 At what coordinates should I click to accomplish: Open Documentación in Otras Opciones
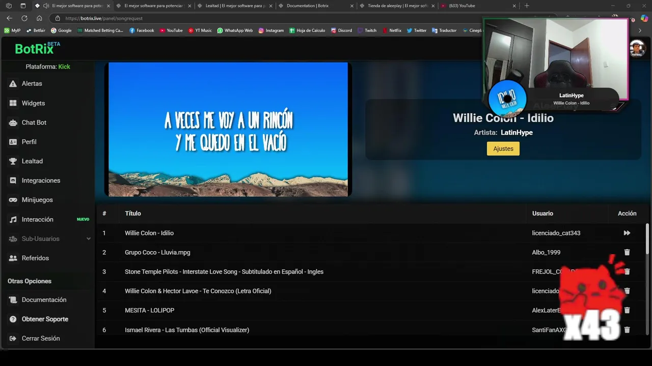(44, 299)
